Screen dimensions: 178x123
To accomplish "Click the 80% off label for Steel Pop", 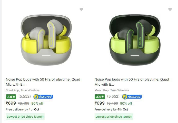I will 37,104.
